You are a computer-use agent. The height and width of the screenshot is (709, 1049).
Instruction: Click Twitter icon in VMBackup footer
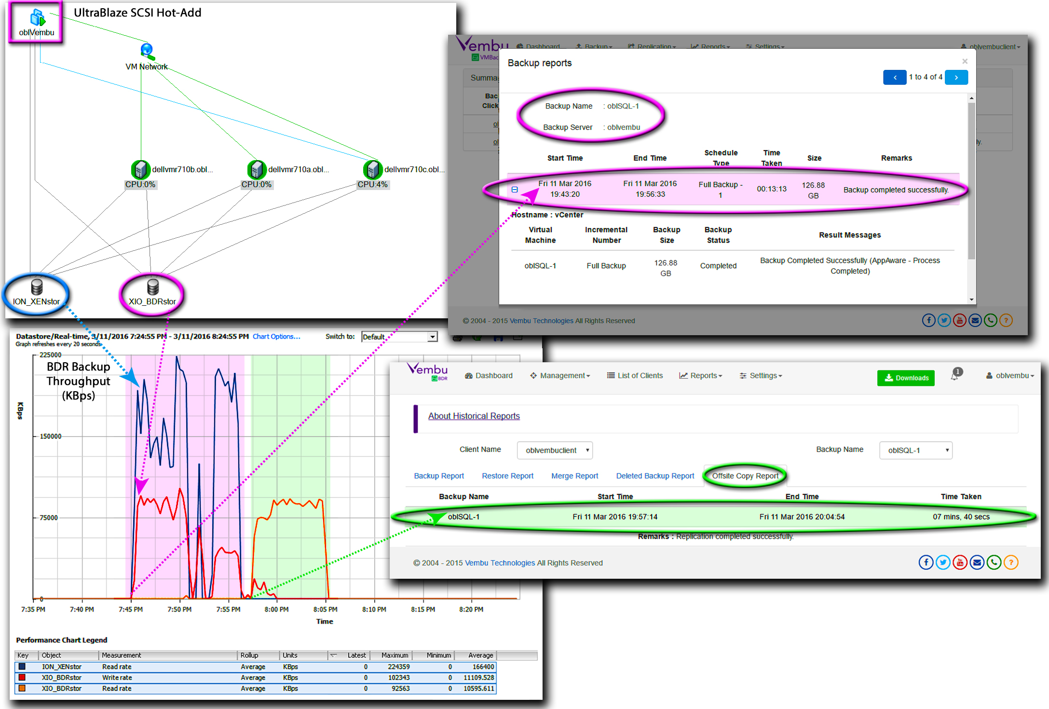pyautogui.click(x=944, y=320)
